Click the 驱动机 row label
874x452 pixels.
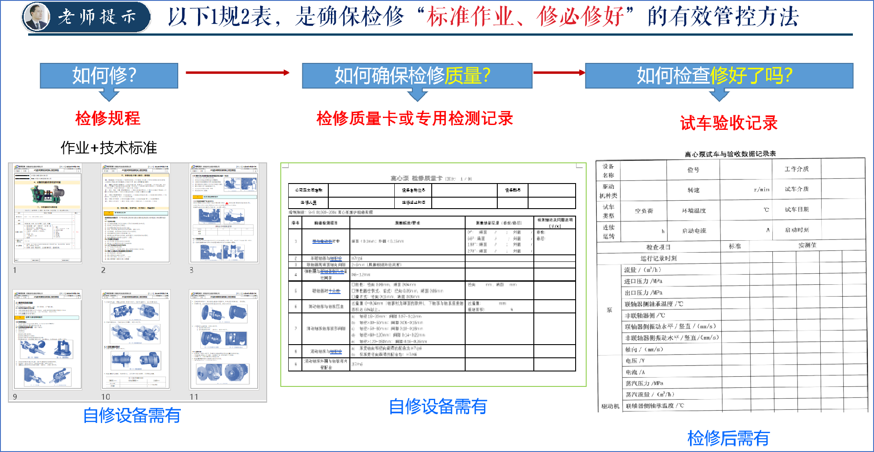point(610,406)
